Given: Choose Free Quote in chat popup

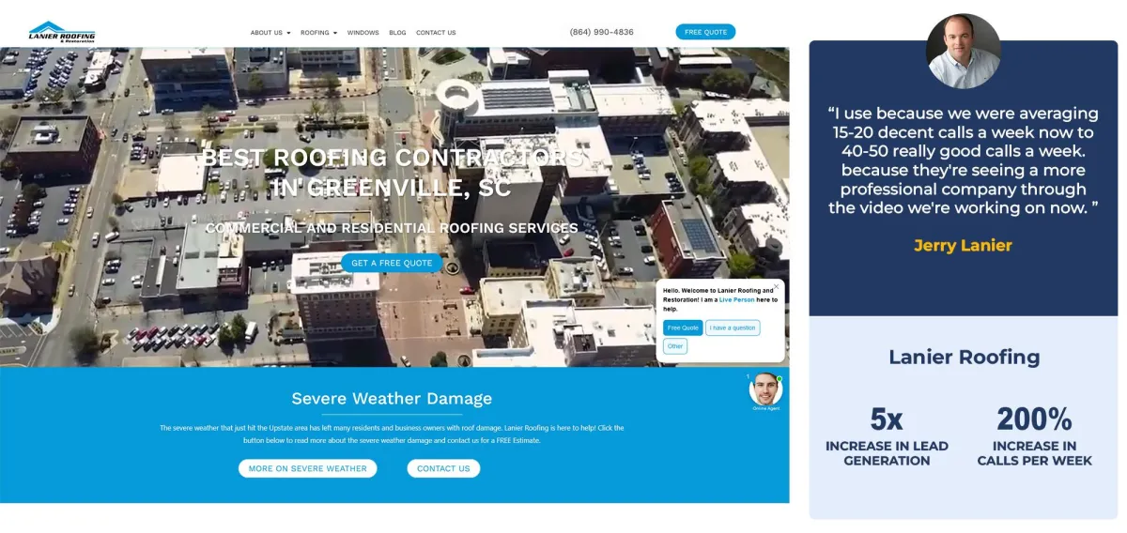Looking at the screenshot, I should (683, 327).
